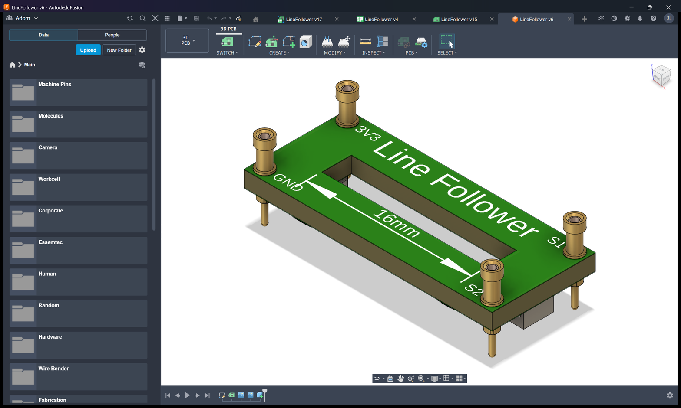Click the New Folder button

click(119, 50)
